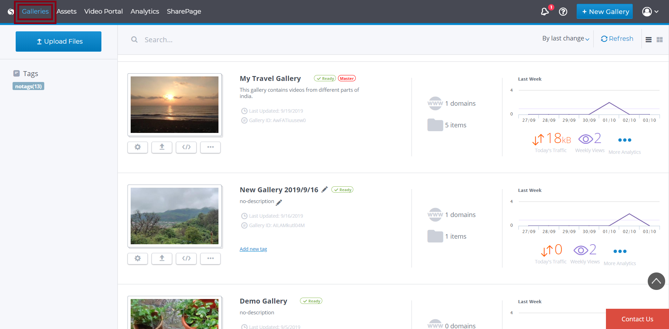Open the user account dropdown
The width and height of the screenshot is (669, 329).
pyautogui.click(x=650, y=12)
